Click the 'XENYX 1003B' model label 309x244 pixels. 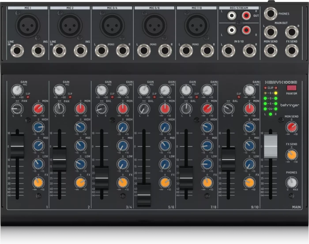pyautogui.click(x=281, y=83)
